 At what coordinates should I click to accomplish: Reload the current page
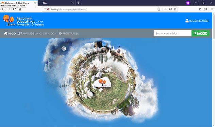pos(14,9)
